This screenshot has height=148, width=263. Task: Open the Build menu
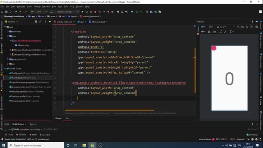[x=54, y=7]
